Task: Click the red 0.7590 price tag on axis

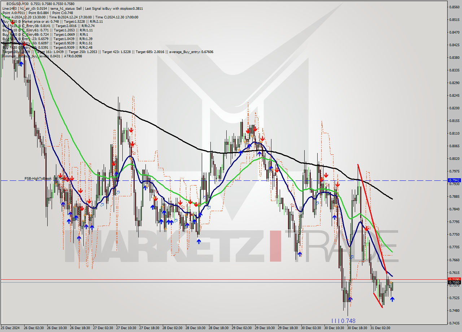Action: [454, 279]
